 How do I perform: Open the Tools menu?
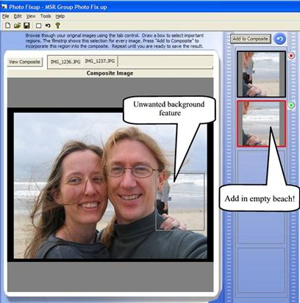(46, 16)
